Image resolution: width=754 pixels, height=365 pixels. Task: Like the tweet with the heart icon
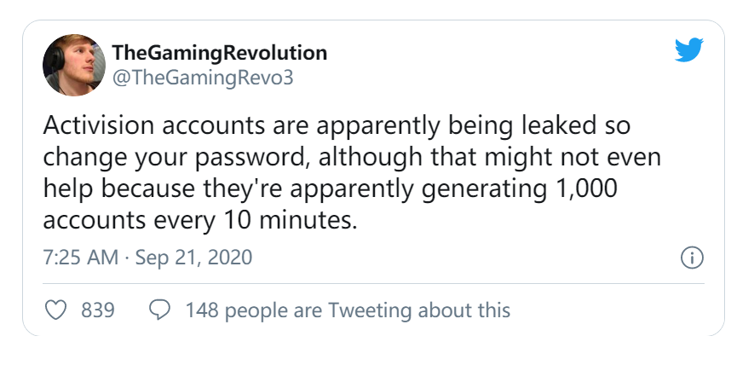(x=55, y=310)
